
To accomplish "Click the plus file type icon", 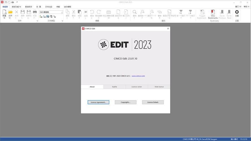I will coord(54,16).
